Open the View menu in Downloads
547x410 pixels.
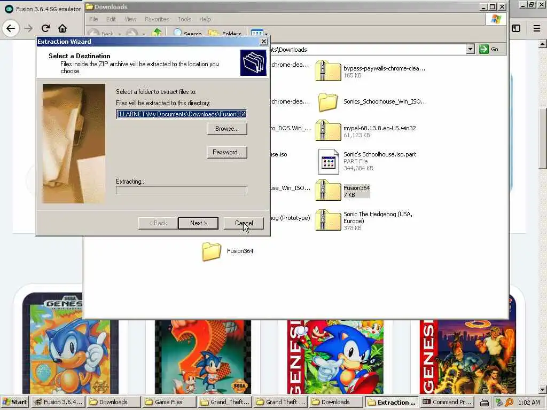(x=130, y=19)
